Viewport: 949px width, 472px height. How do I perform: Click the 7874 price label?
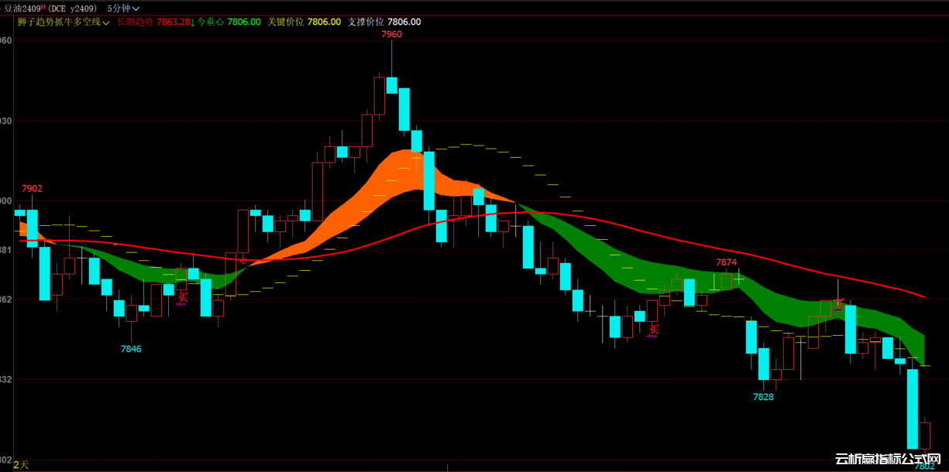pos(726,263)
